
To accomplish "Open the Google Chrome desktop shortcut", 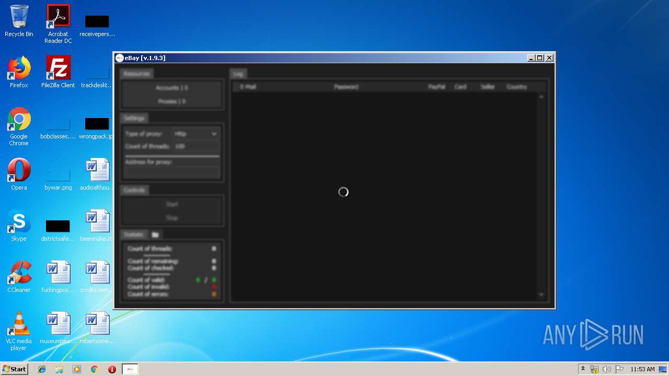I will point(19,127).
